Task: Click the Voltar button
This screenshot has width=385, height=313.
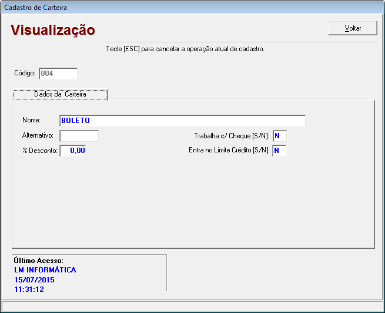Action: [353, 28]
